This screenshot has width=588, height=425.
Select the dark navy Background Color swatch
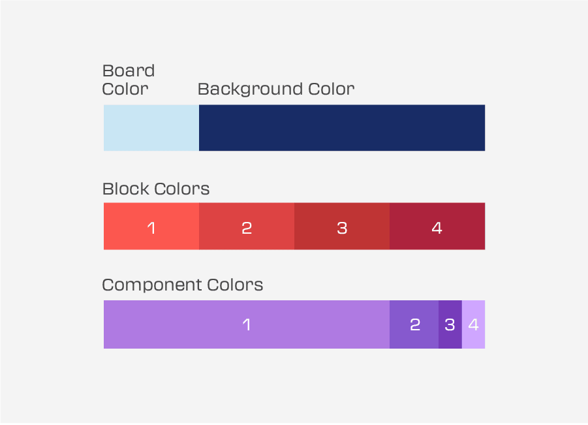point(341,128)
